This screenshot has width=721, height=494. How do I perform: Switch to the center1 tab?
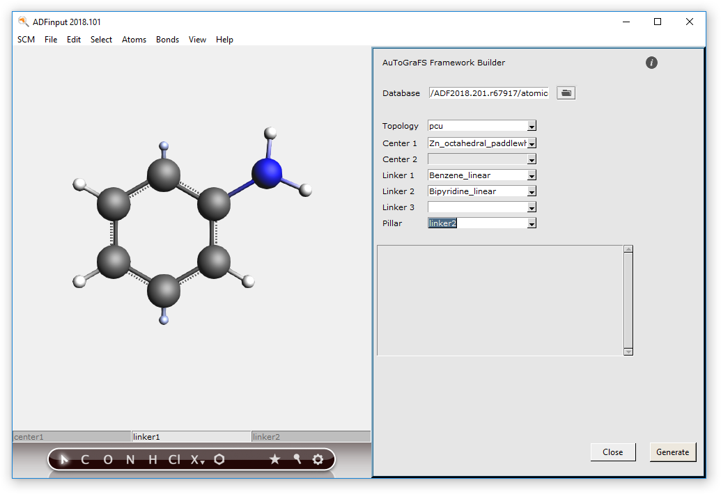[72, 437]
